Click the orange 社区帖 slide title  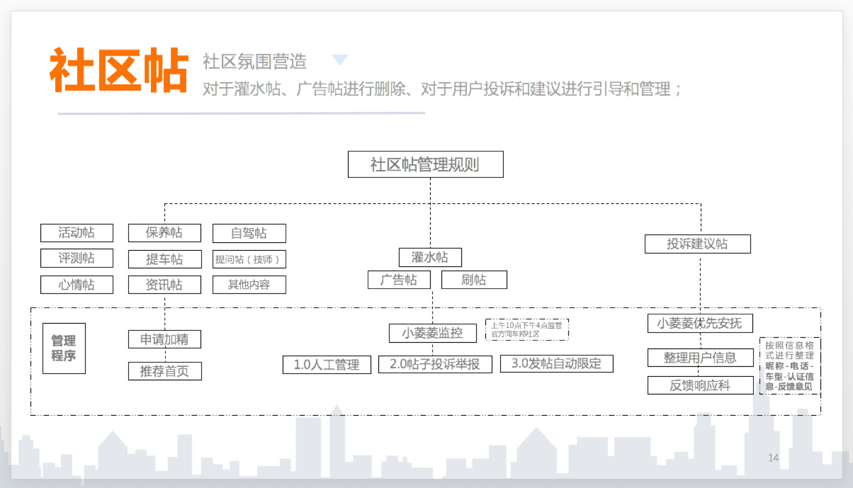click(119, 70)
